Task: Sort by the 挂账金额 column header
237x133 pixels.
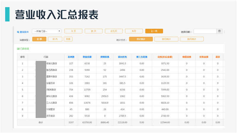Action: [x=204, y=57]
